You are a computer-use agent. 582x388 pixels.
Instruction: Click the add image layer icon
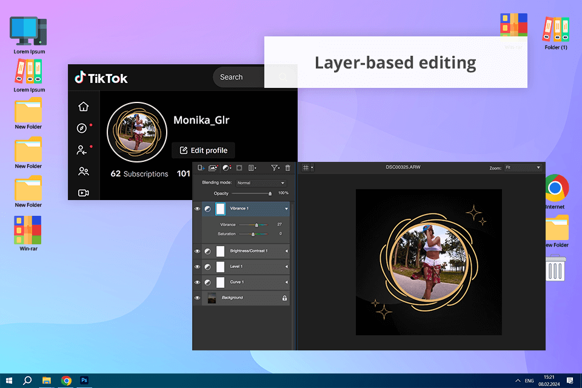(213, 168)
